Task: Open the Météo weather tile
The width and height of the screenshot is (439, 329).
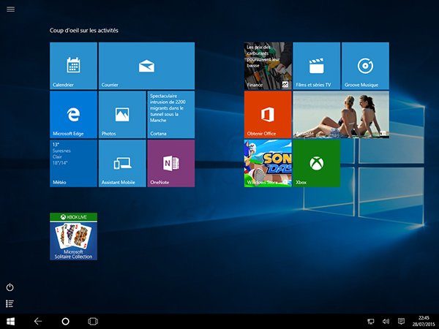Action: tap(73, 163)
